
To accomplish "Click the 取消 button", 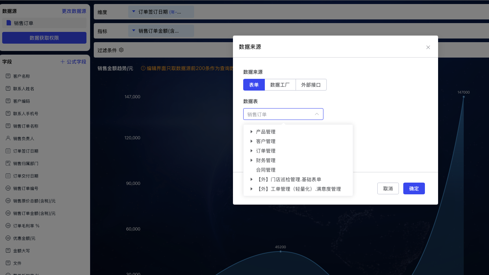I will point(388,188).
